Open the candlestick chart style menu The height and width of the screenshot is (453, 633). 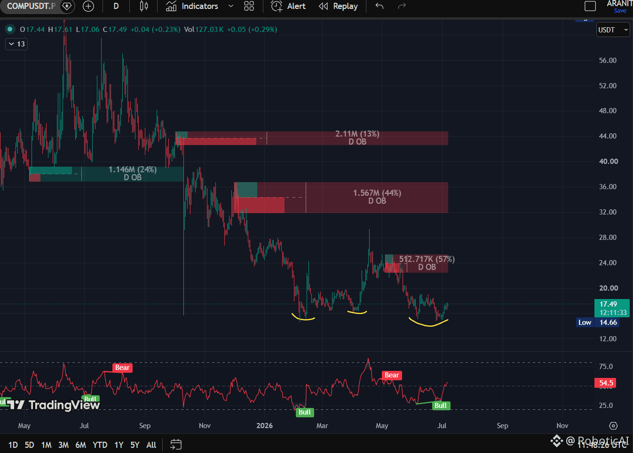(144, 6)
